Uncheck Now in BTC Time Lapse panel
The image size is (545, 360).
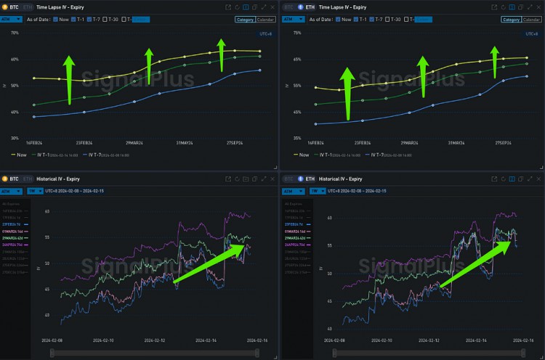point(56,20)
